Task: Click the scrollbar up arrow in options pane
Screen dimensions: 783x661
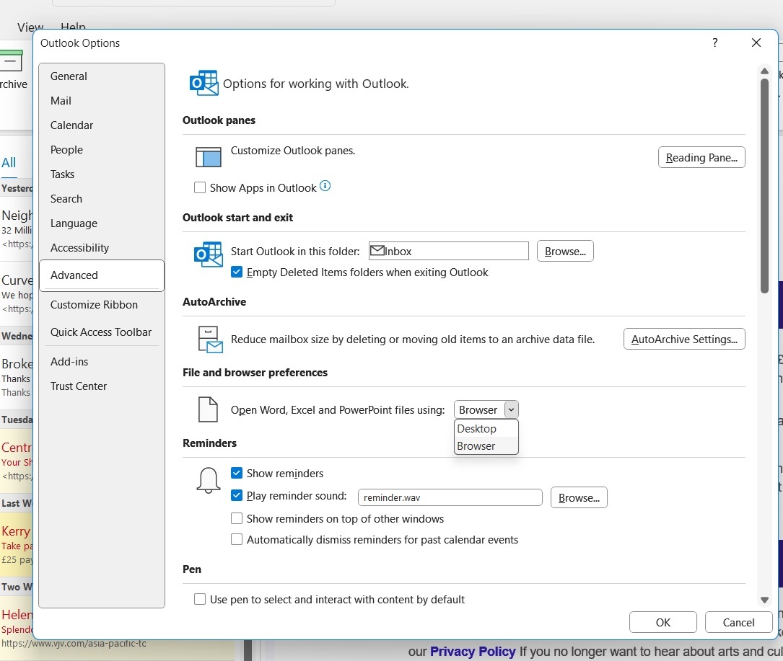Action: (x=764, y=71)
